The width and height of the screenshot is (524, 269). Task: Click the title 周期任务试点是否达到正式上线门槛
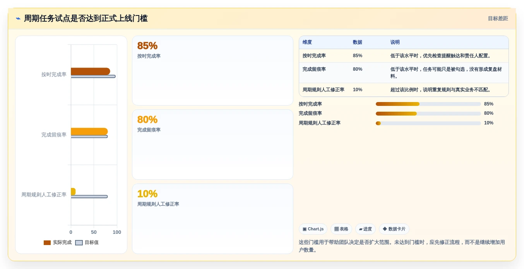[x=86, y=19]
